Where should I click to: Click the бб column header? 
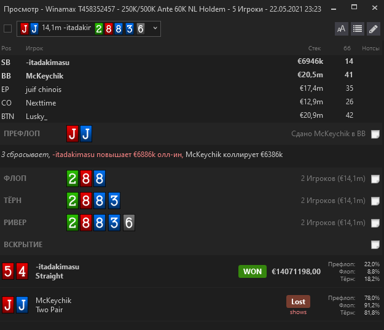(x=347, y=48)
